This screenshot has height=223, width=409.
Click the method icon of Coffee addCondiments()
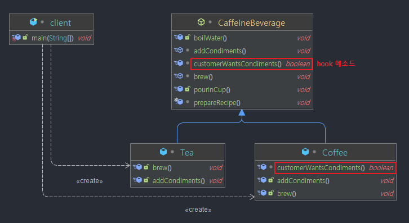[x=262, y=180]
